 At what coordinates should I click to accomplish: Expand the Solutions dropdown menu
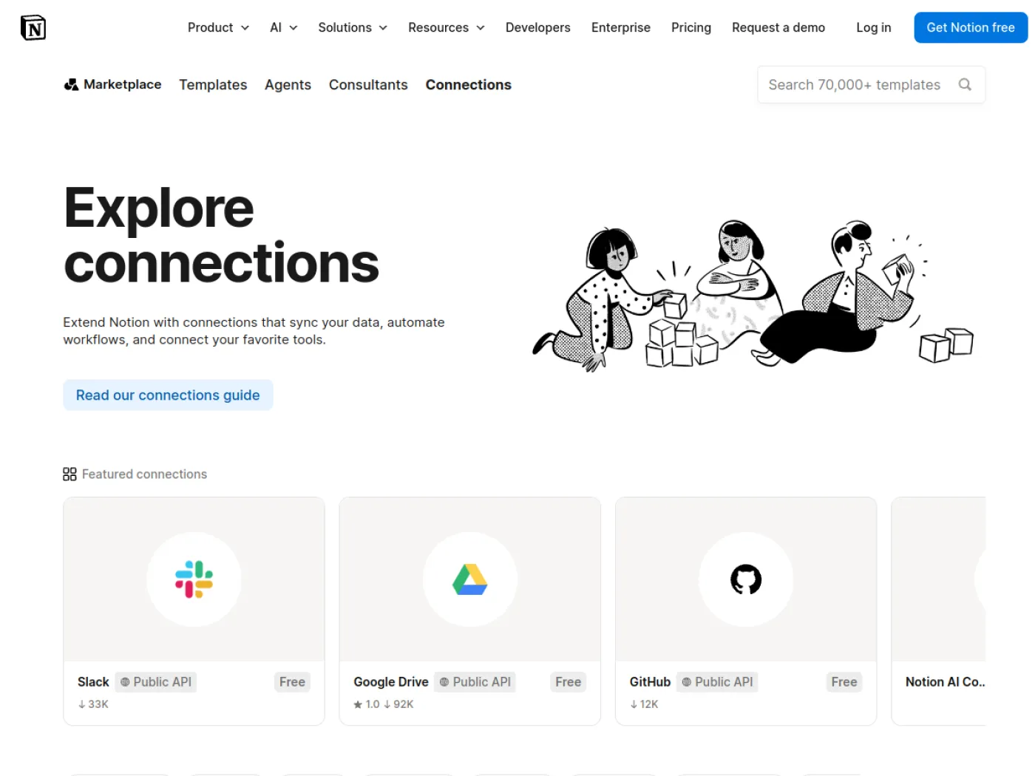coord(353,27)
